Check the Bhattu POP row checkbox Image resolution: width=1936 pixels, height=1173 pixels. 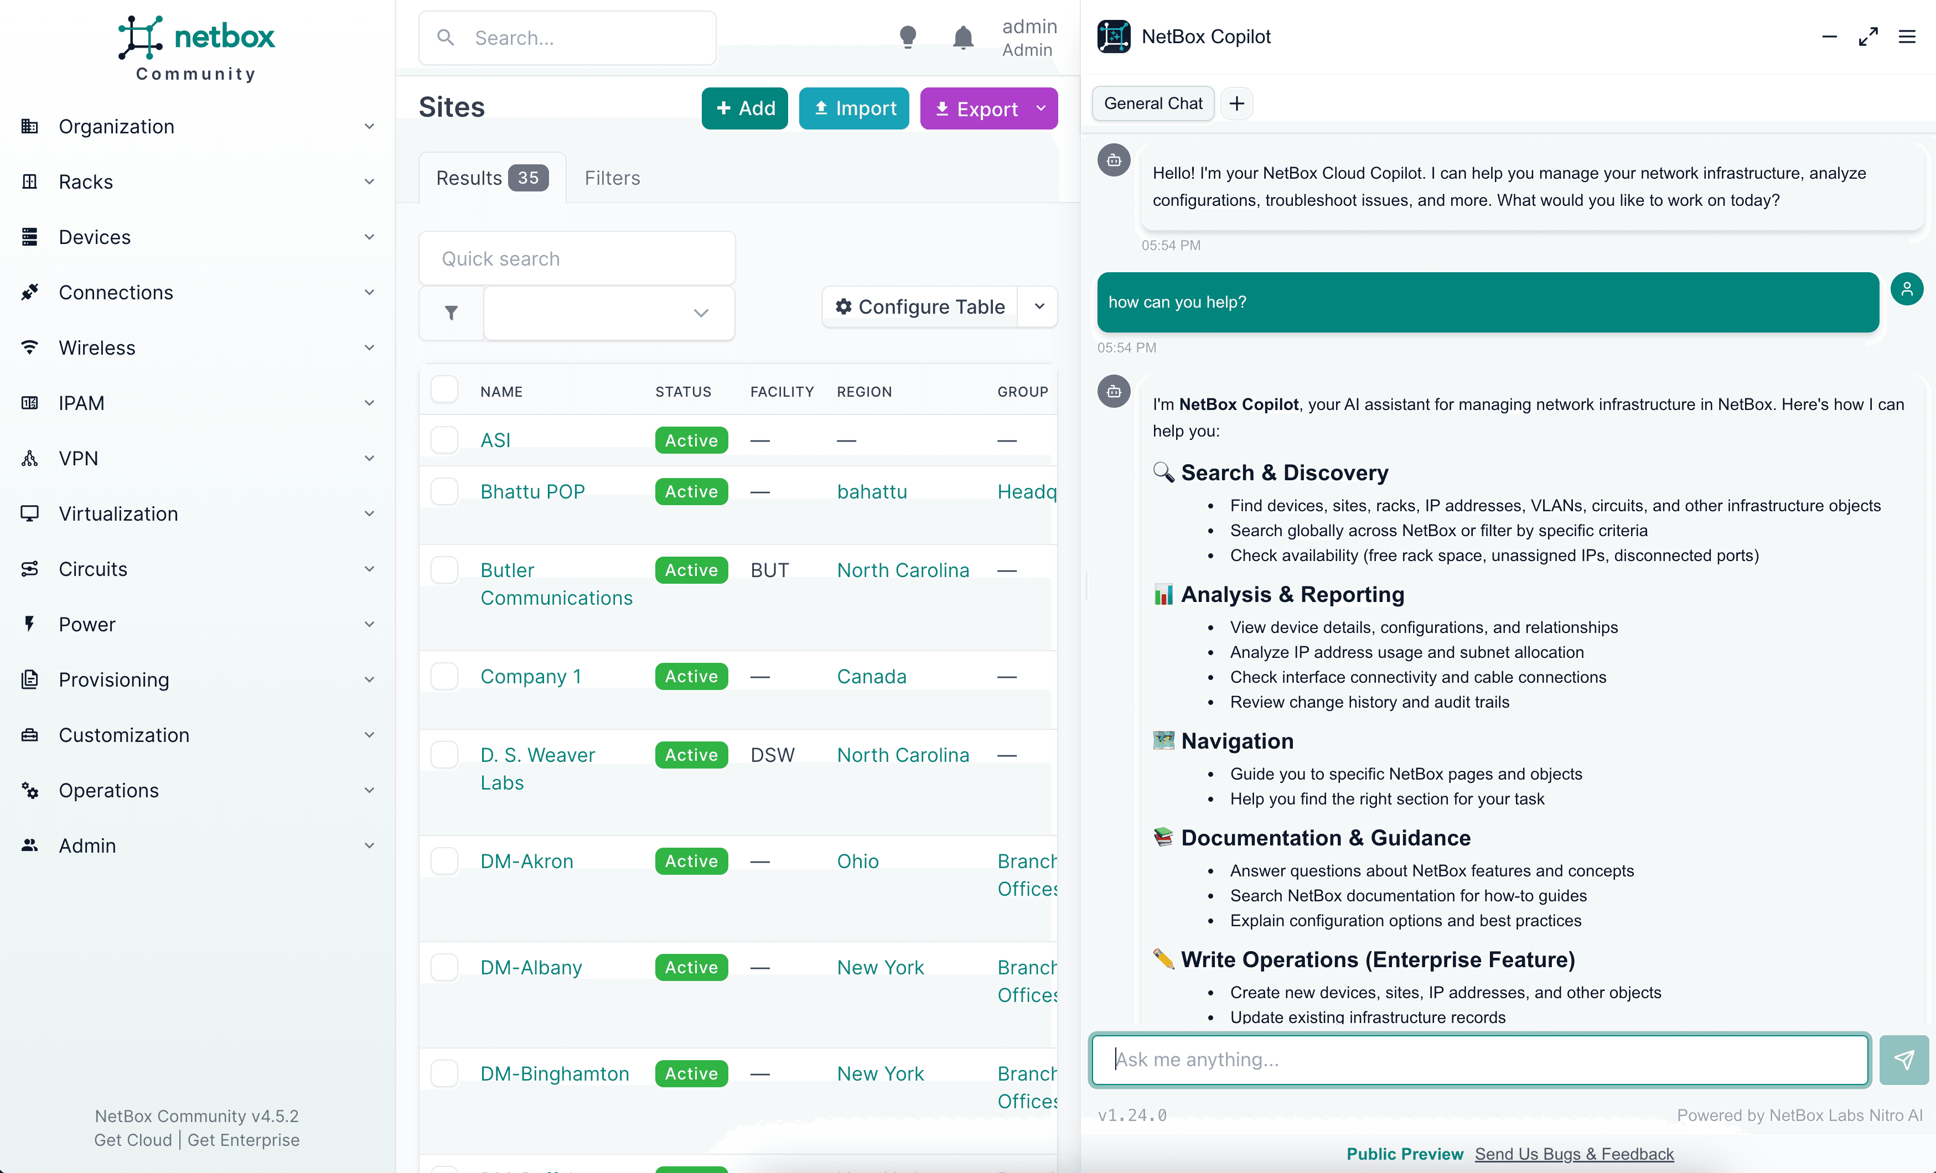[445, 491]
